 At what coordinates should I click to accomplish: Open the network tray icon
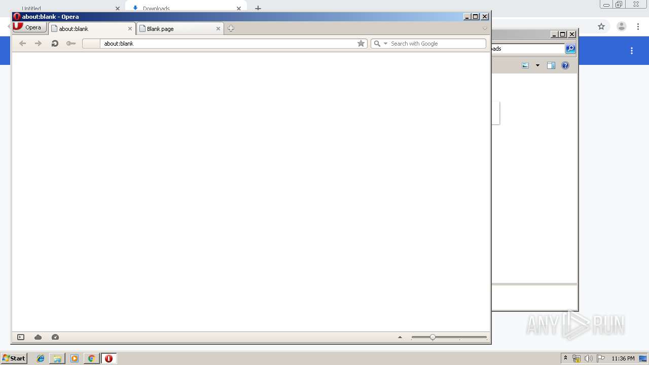tap(576, 358)
